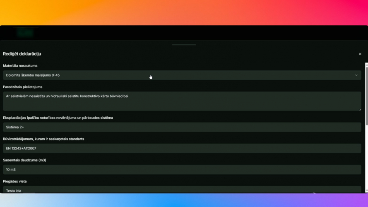Click the Būvizstrādājumam, kuram ir saskaņotais standarts label
The image size is (368, 207).
(x=43, y=139)
